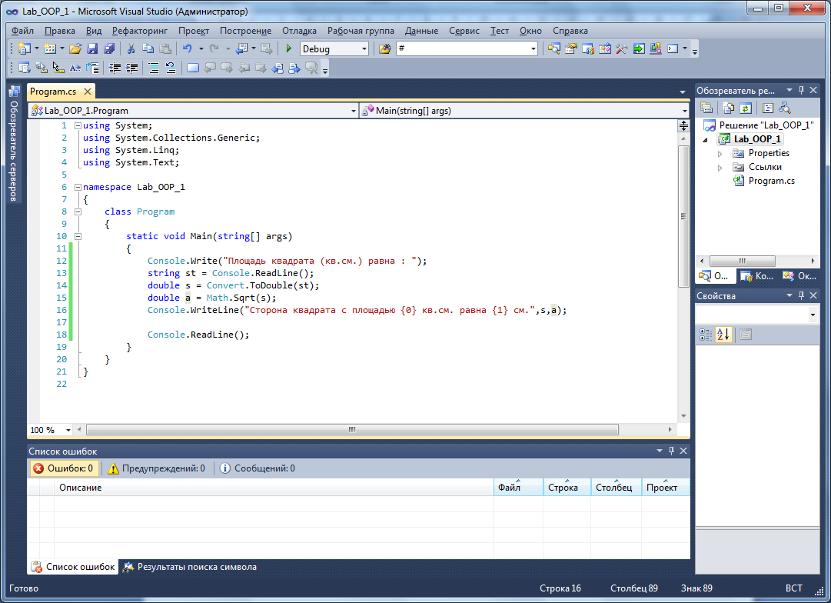Click the Toolbox hammer-wrench icon
This screenshot has height=603, width=831.
tap(621, 48)
